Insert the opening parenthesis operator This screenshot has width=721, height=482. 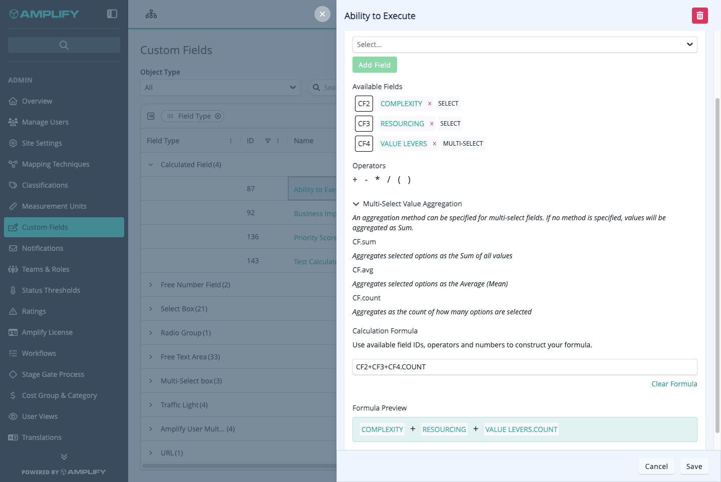pos(399,180)
